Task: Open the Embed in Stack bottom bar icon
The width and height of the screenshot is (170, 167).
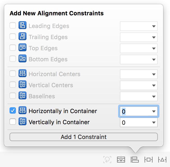Action: tap(121, 159)
